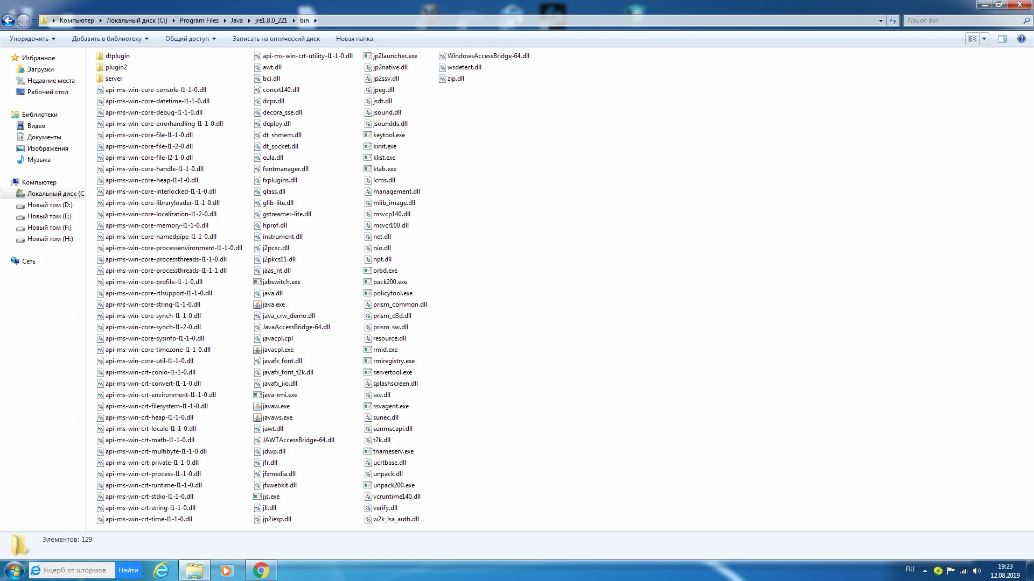
Task: Open the Общий доступ dropdown
Action: (190, 39)
